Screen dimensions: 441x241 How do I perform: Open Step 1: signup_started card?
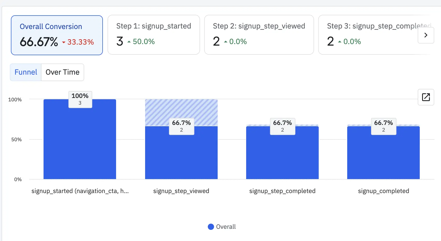[x=154, y=35]
